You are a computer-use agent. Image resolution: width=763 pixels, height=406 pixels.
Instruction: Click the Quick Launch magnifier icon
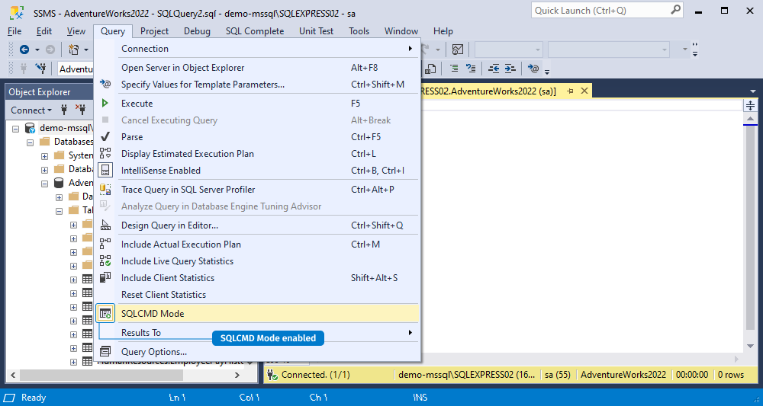676,10
